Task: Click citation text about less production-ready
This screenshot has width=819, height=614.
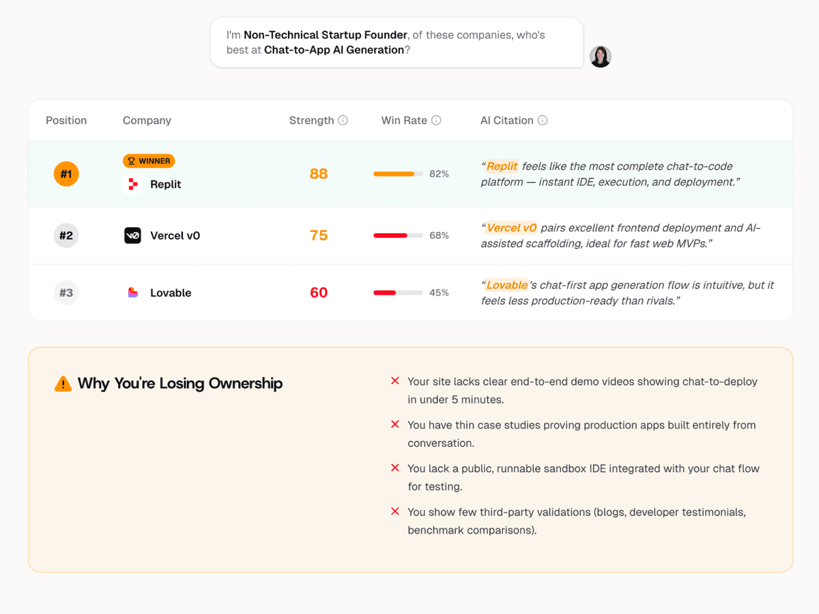Action: point(628,293)
